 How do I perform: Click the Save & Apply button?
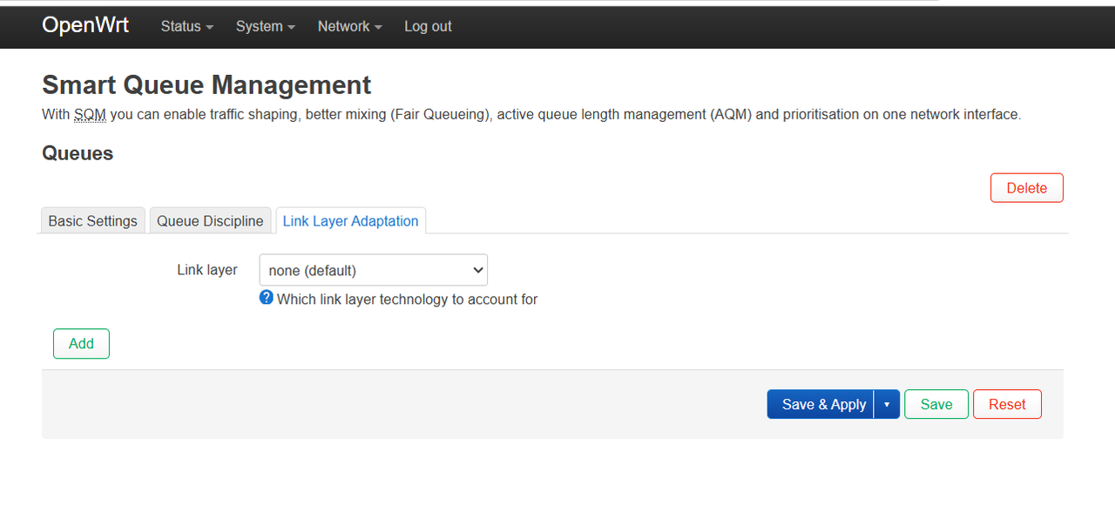coord(821,404)
